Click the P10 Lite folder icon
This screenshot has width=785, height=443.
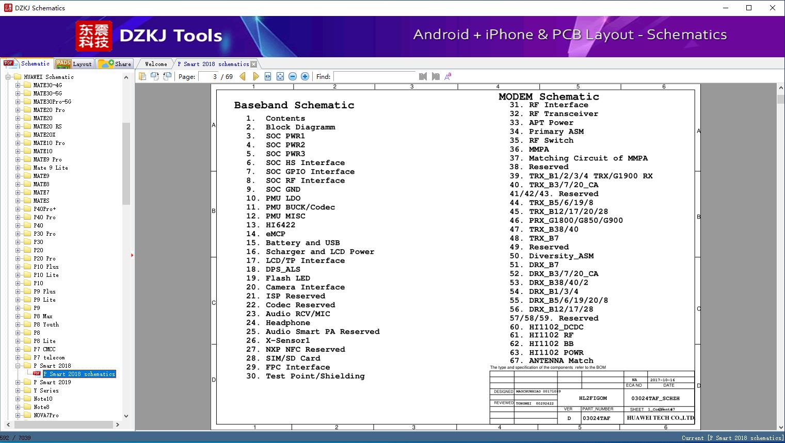(27, 275)
